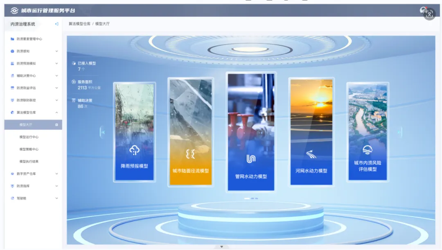Click the 辅助决策中心 sidebar icon

(12, 76)
